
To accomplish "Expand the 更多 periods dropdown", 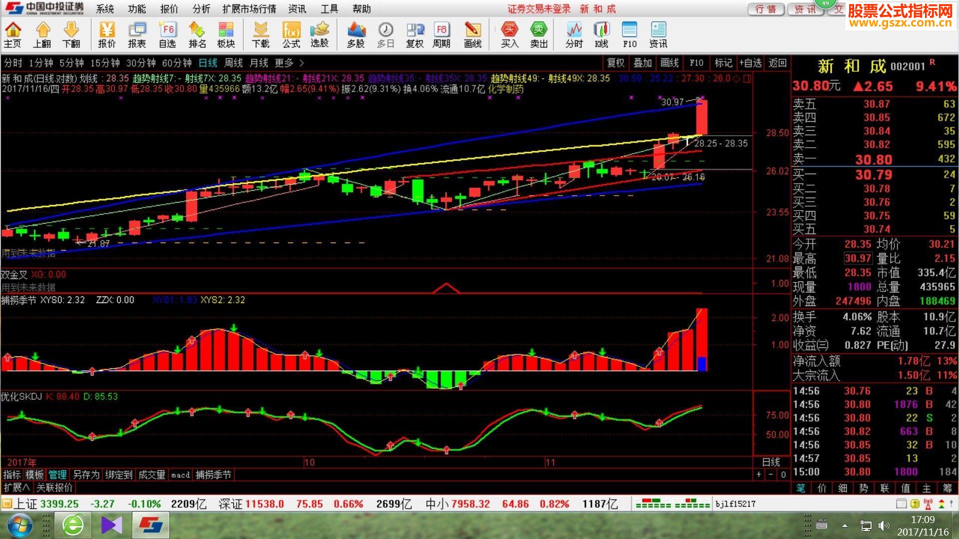I will [x=289, y=63].
